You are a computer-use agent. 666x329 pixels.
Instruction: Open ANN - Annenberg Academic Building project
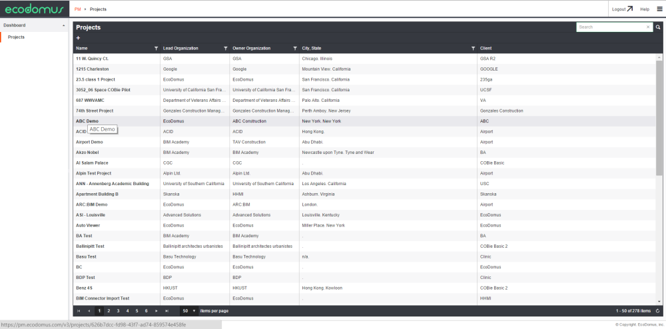(x=113, y=183)
